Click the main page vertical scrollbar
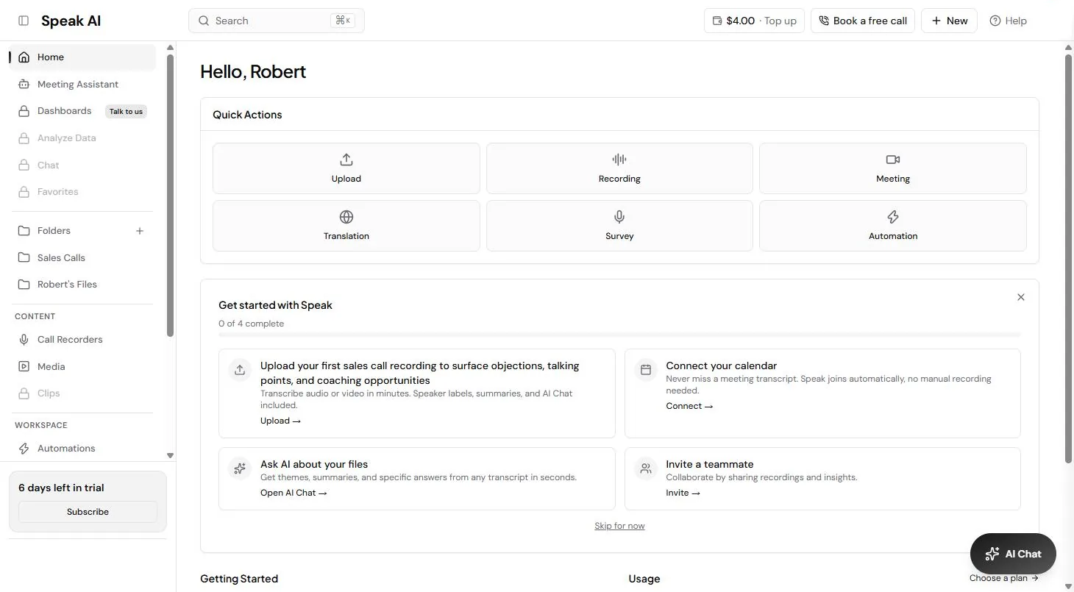1074x592 pixels. click(1069, 259)
